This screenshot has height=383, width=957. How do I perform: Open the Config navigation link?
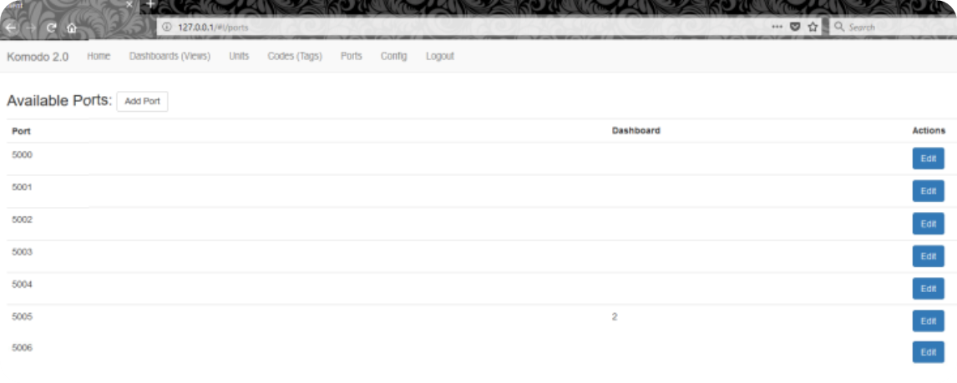point(393,56)
